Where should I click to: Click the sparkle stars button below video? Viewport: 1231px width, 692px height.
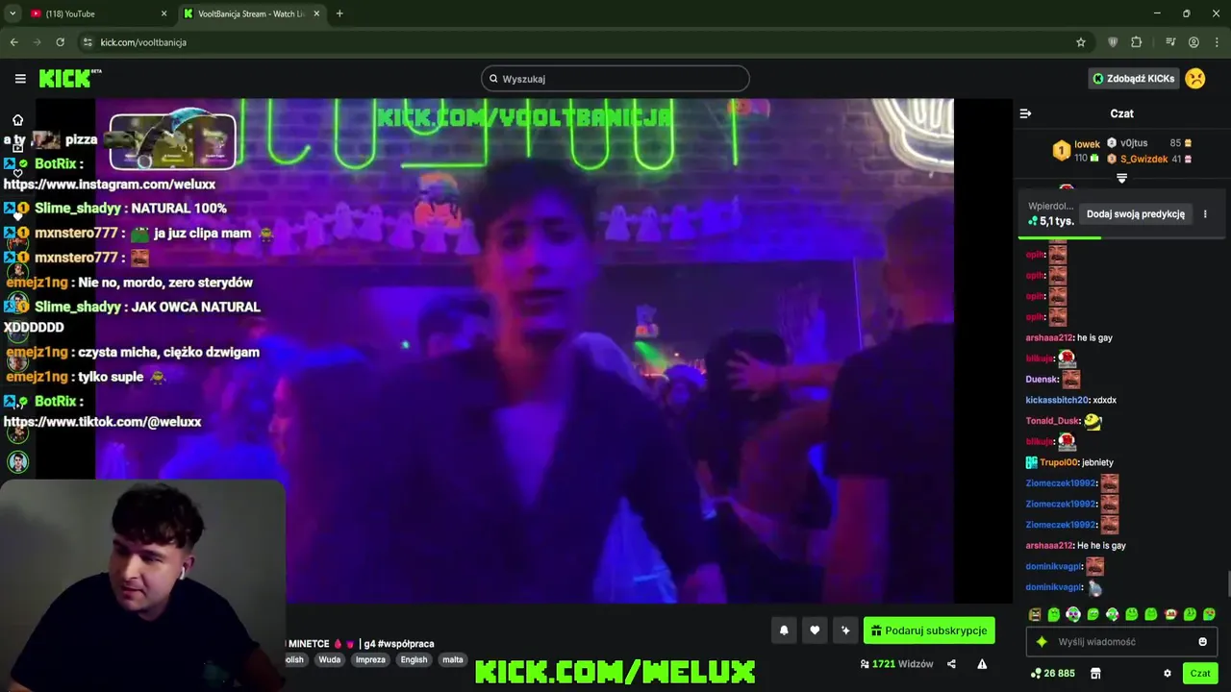[x=845, y=630]
